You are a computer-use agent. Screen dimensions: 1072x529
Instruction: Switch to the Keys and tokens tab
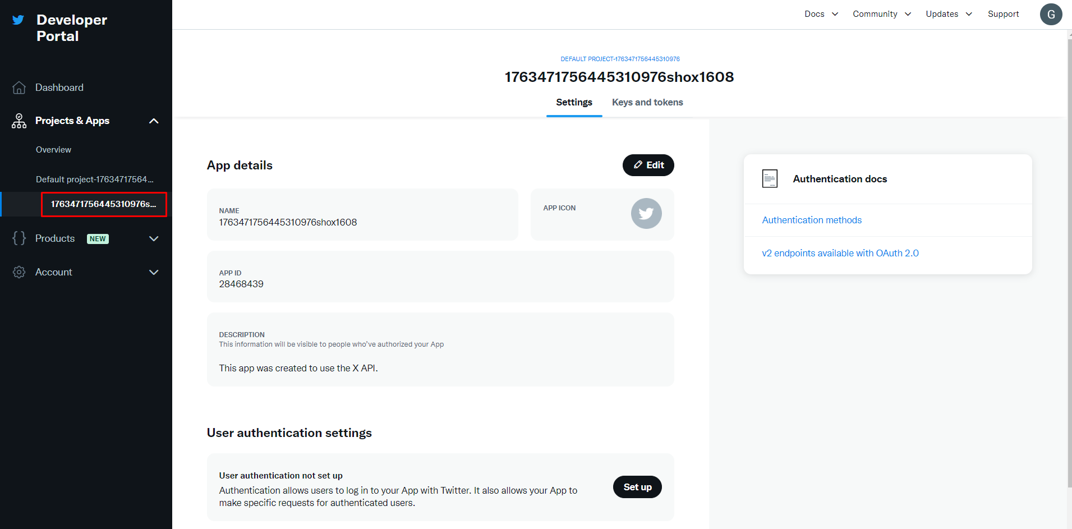pos(647,102)
